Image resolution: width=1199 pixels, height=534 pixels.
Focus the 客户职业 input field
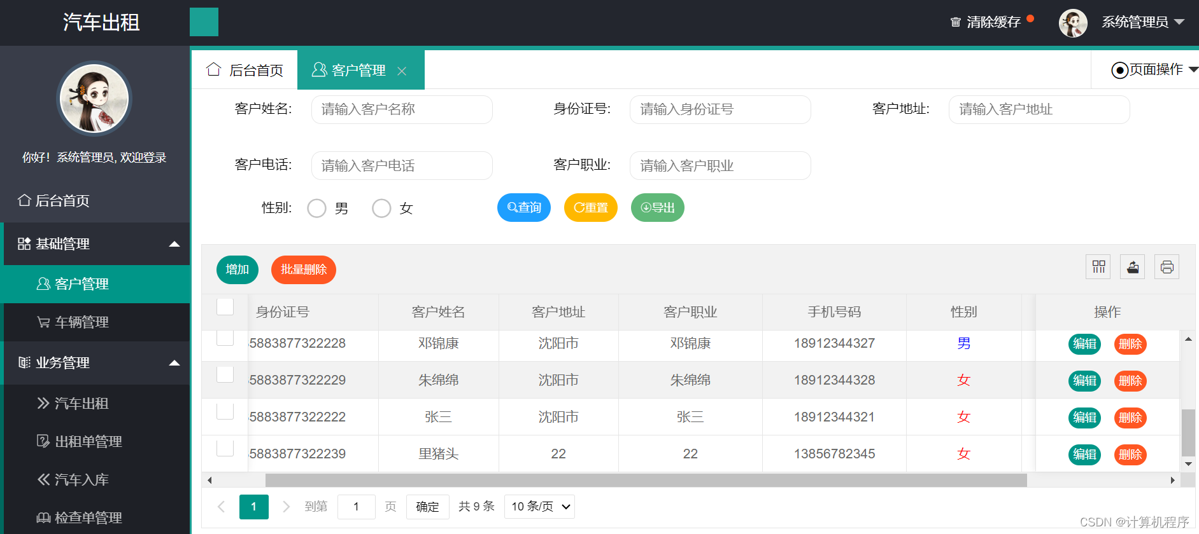click(720, 165)
